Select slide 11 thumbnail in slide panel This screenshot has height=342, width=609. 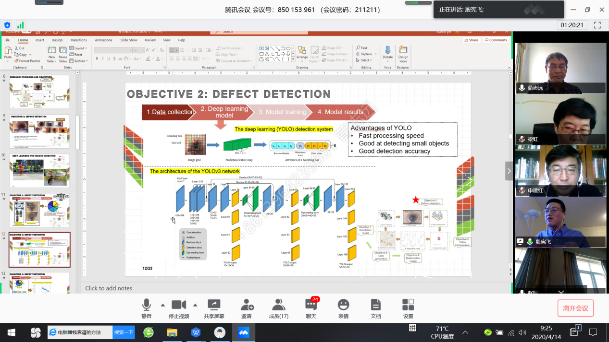(x=39, y=210)
